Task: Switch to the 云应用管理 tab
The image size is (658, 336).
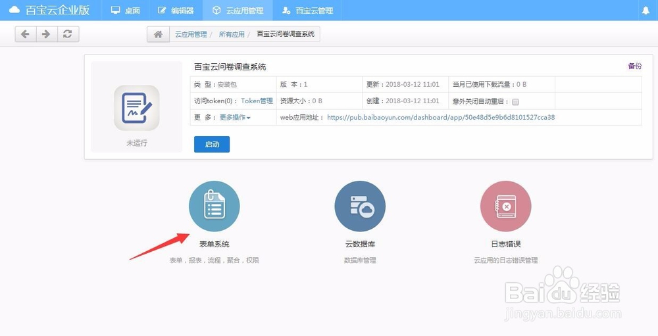Action: pos(238,11)
